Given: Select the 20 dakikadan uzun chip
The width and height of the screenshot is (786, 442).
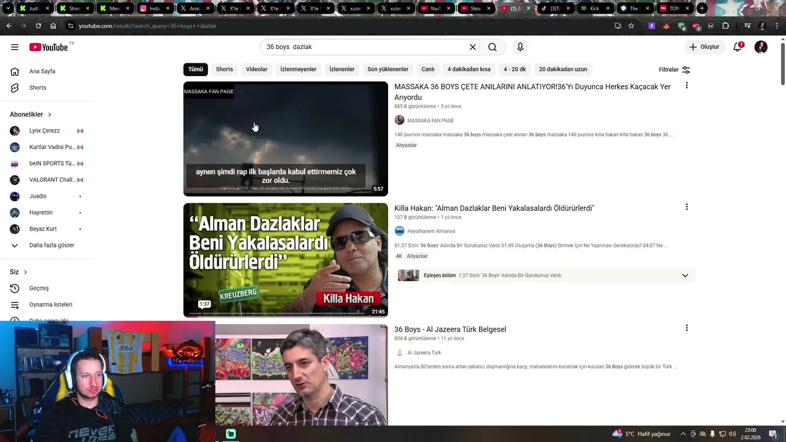Looking at the screenshot, I should 563,69.
